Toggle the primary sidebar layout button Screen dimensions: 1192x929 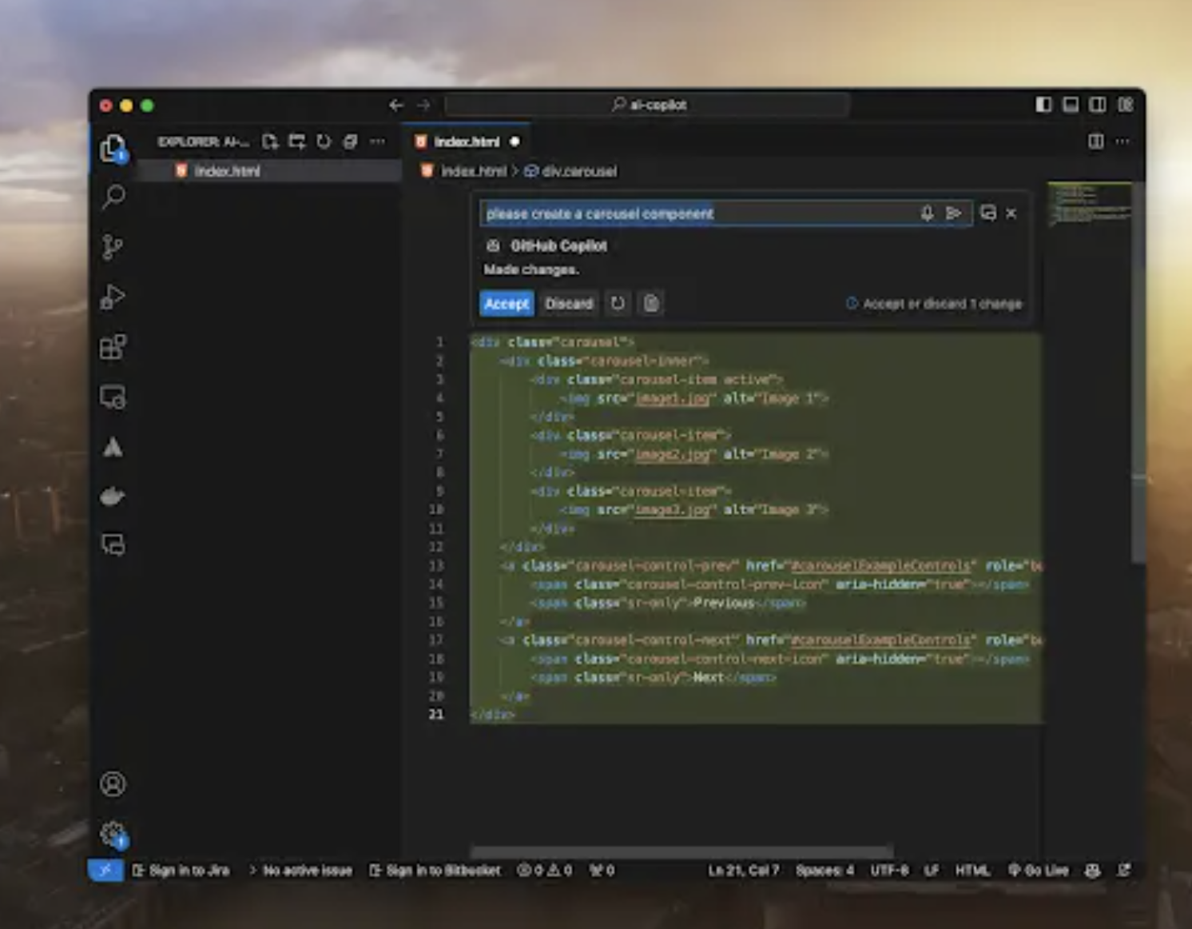(x=1043, y=105)
